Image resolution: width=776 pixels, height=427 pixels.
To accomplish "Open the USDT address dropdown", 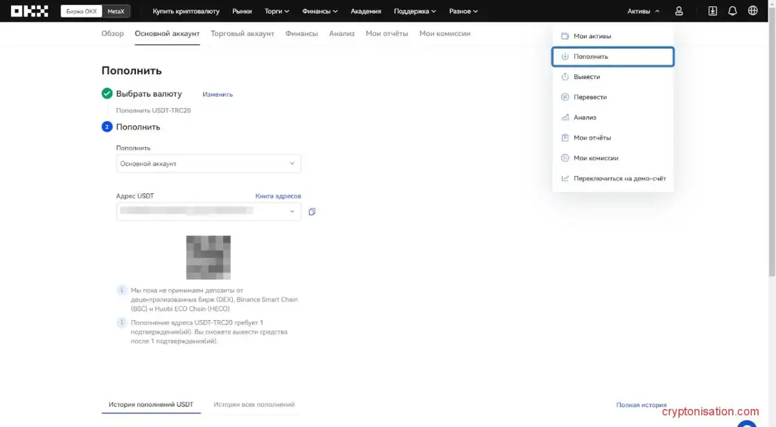I will tap(209, 211).
